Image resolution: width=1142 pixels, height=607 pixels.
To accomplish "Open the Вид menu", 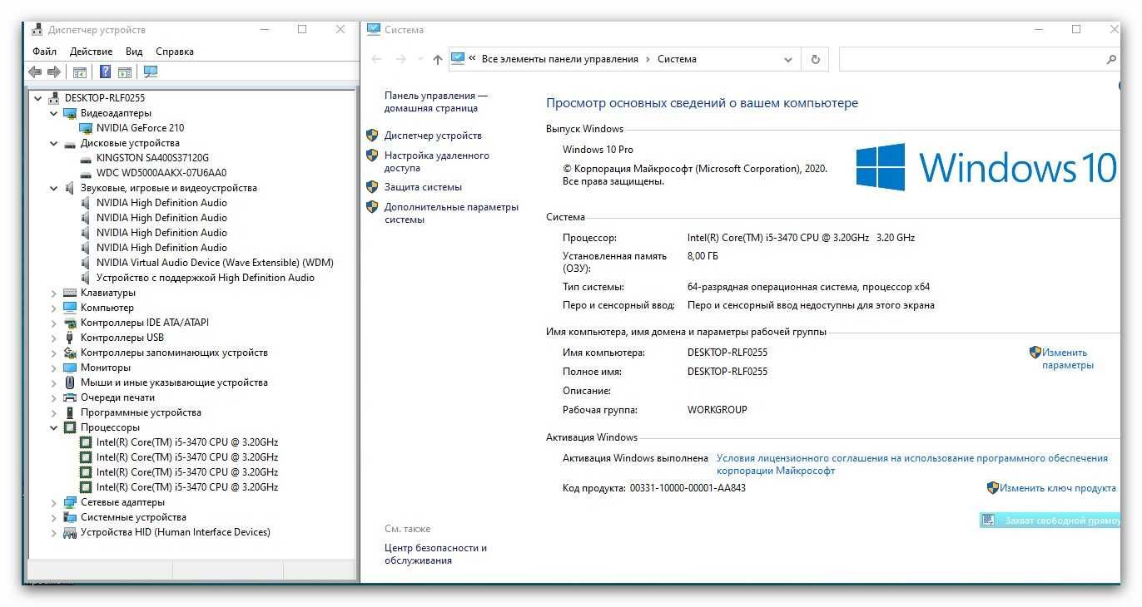I will pos(134,52).
